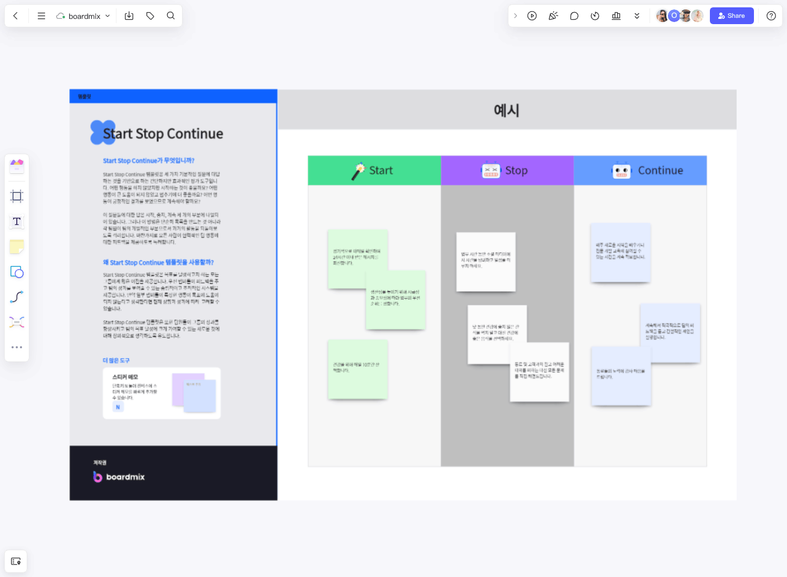
Task: Select bottom green sticky note in Start column
Action: click(358, 369)
